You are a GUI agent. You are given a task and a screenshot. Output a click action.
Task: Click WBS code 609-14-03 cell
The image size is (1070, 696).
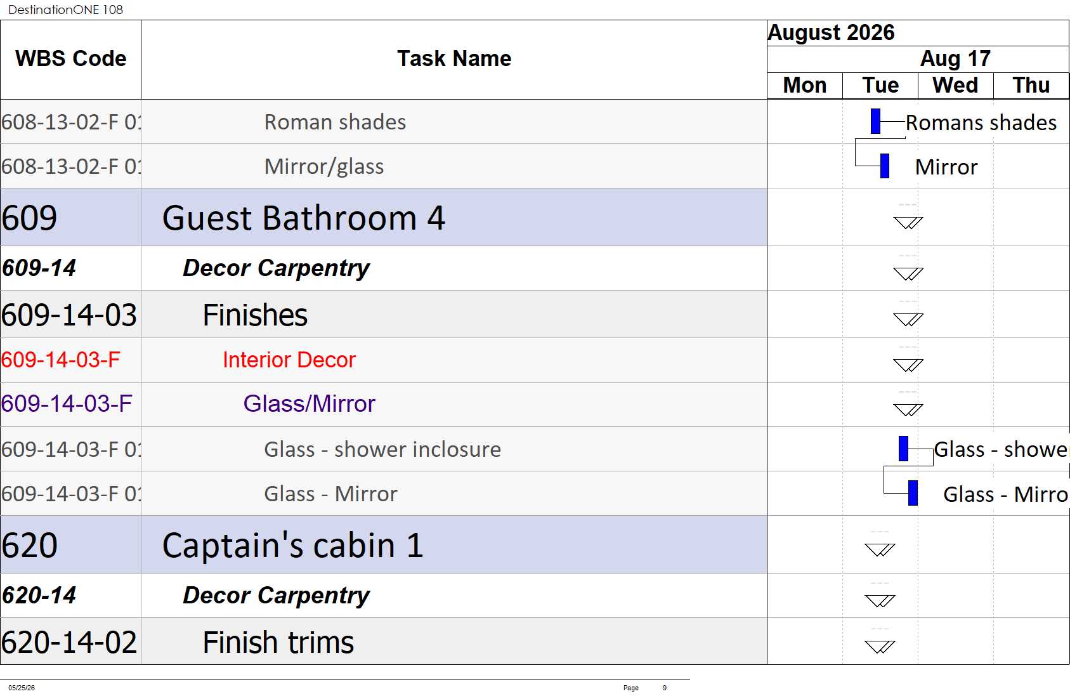[x=70, y=315]
